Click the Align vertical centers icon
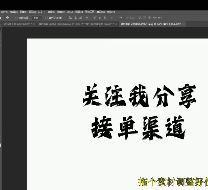Screen dimensions: 208x190 coord(100,18)
